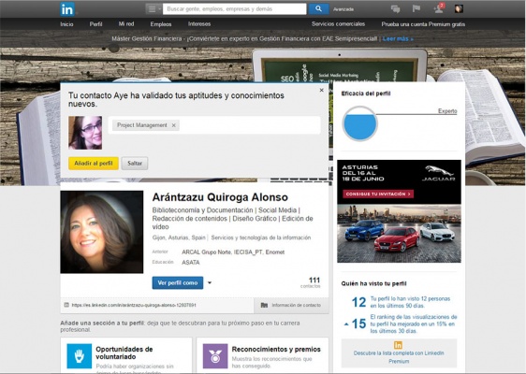Viewport: 526px width, 374px height.
Task: Dismiss the skill validation panel
Action: click(321, 90)
